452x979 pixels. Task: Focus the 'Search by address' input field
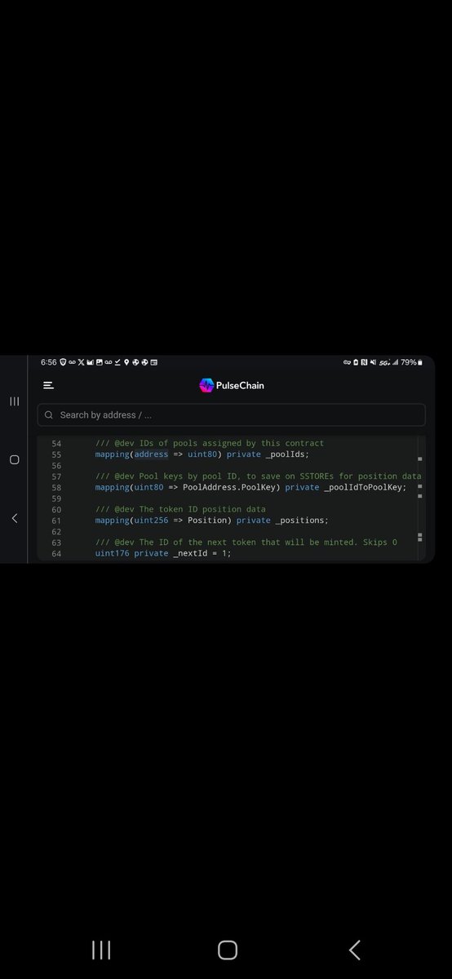[x=231, y=414]
